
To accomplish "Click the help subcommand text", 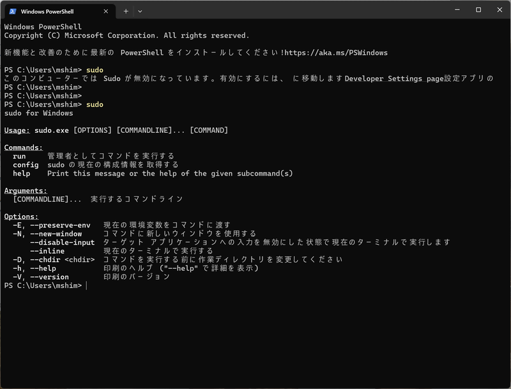I will point(21,173).
